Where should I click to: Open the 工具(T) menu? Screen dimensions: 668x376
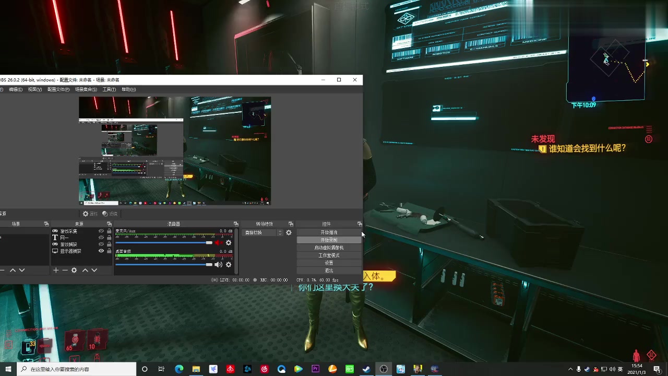tap(109, 89)
